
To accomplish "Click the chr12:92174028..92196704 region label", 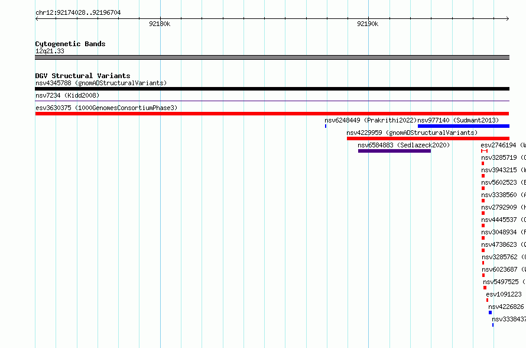I will [x=78, y=13].
